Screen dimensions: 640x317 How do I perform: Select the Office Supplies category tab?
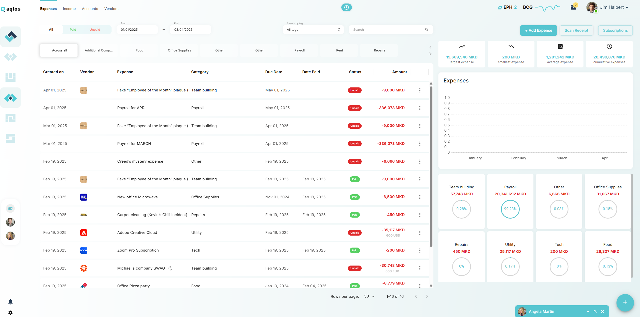(x=179, y=50)
